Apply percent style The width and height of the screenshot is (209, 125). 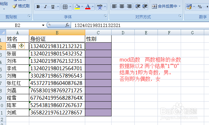click(x=200, y=7)
